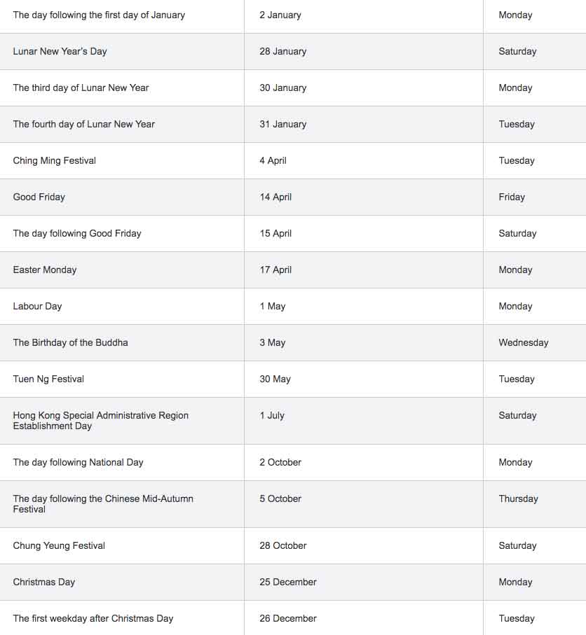Select the 5 October date

(280, 498)
